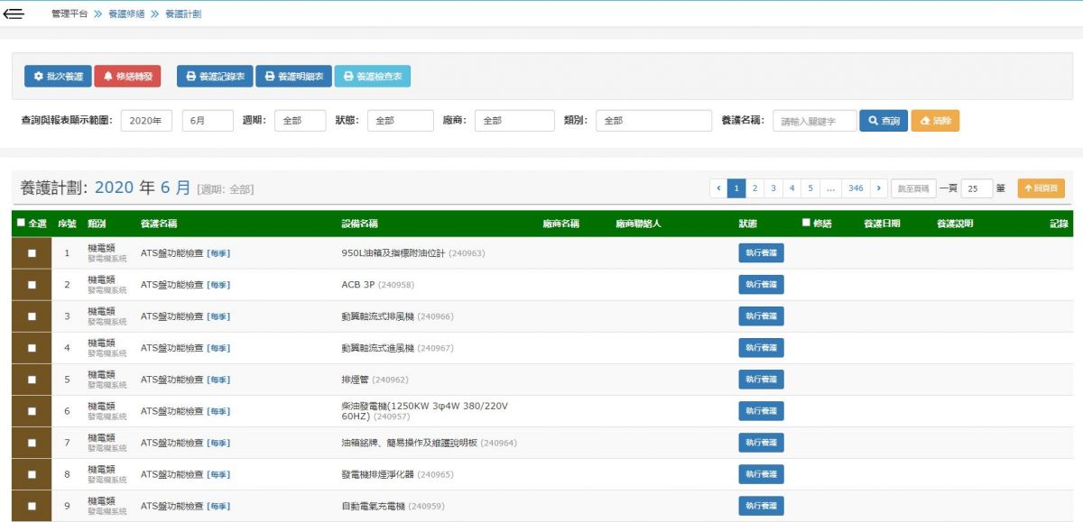Check the checkbox for row 1

click(32, 253)
